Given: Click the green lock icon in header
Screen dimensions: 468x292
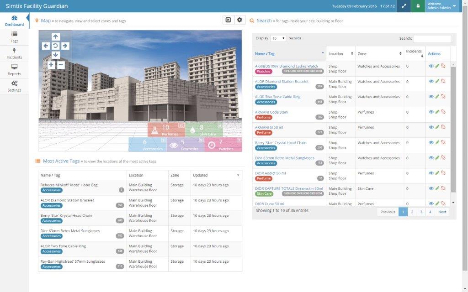Looking at the screenshot, I should coord(417,6).
